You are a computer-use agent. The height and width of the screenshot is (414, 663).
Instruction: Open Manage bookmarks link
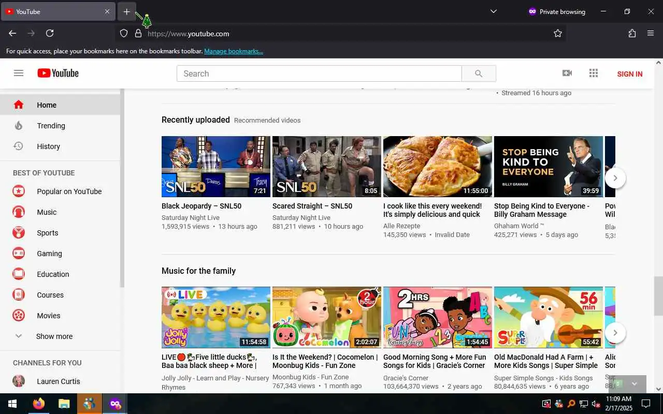pos(234,51)
